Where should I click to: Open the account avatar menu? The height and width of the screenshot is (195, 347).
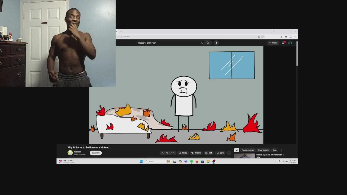click(x=290, y=43)
